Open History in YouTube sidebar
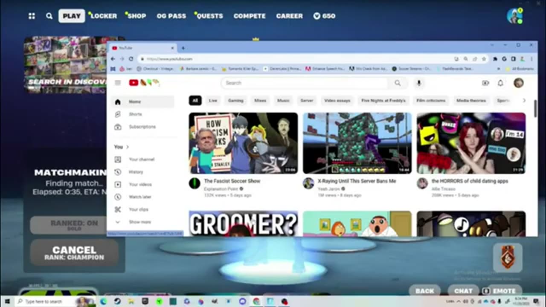The width and height of the screenshot is (546, 307). tap(136, 172)
